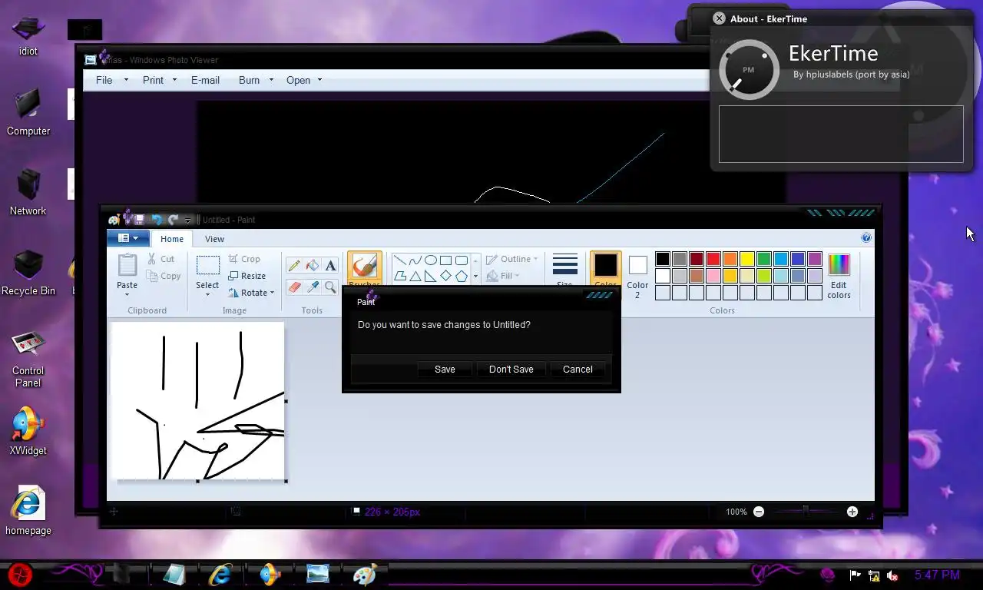Pick the Line shape
983x590 pixels.
(x=400, y=260)
